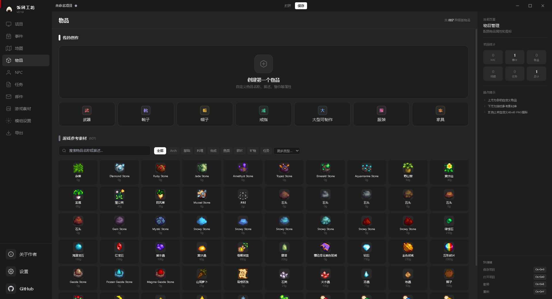Select the 杂草 item icon

click(78, 168)
